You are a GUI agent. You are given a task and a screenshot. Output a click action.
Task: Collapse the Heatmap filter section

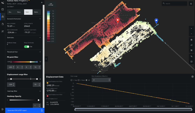point(40,91)
